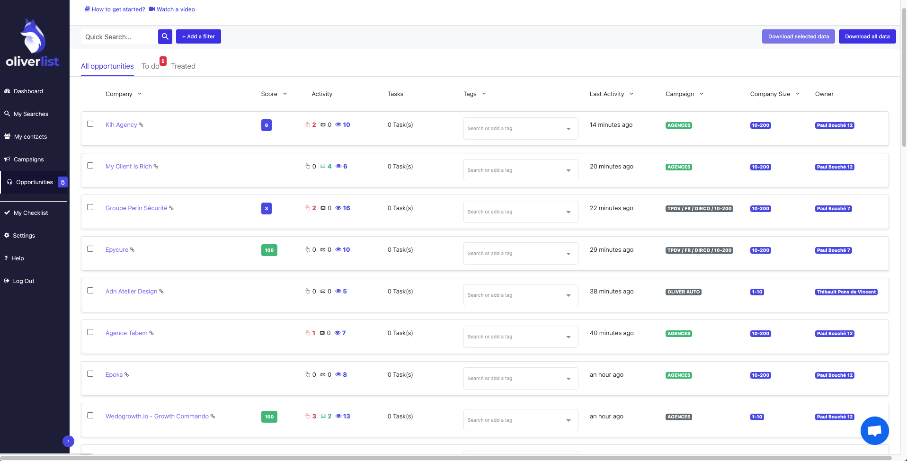Click the link icon beside Klh Agency
Screen dimensions: 907x461
pyautogui.click(x=141, y=125)
